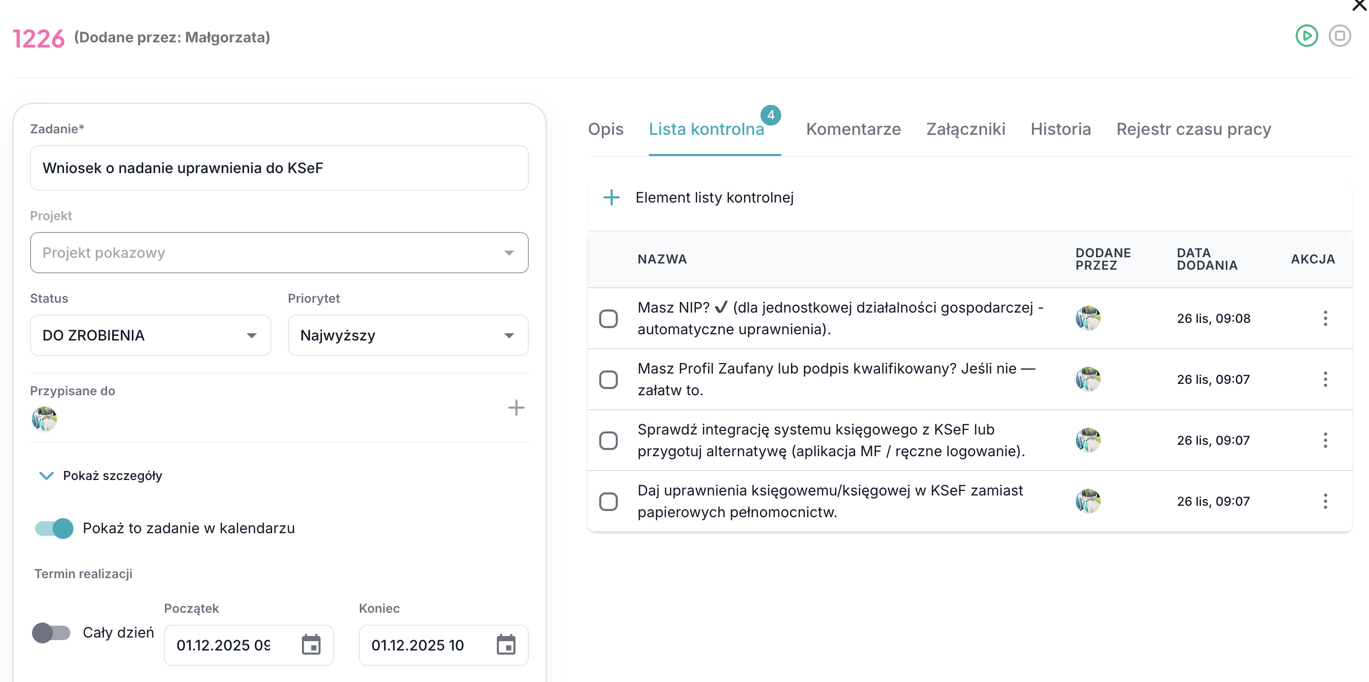This screenshot has width=1369, height=682.
Task: Click the Zadanie name input field
Action: click(279, 168)
